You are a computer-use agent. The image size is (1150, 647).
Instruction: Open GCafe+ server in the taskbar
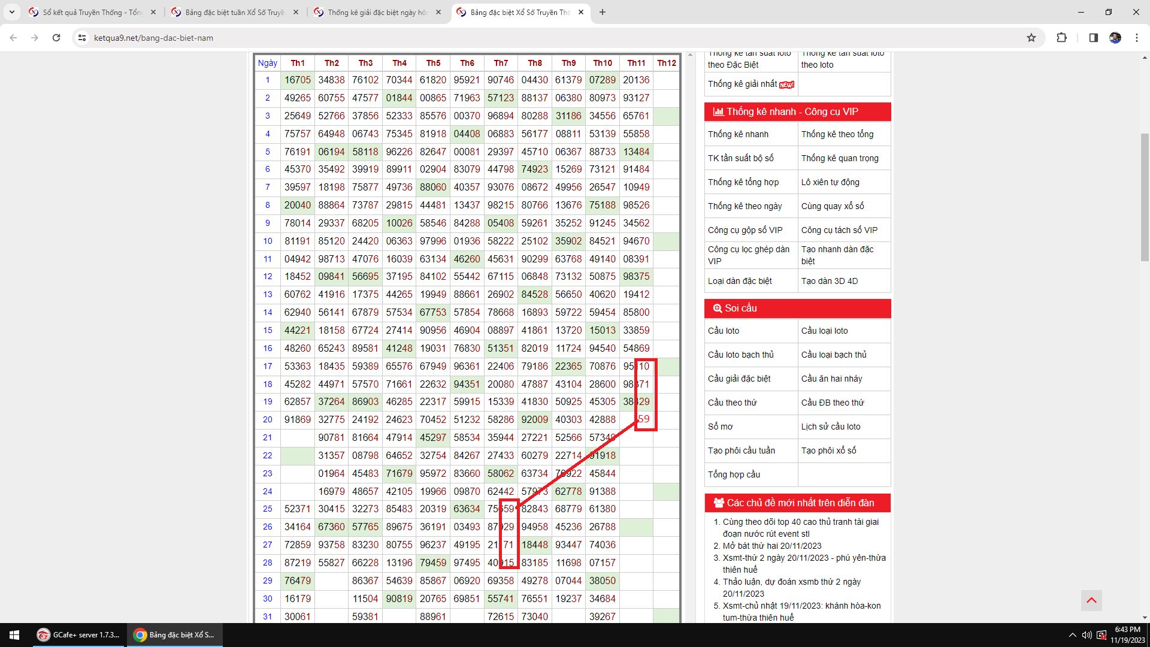pyautogui.click(x=79, y=634)
